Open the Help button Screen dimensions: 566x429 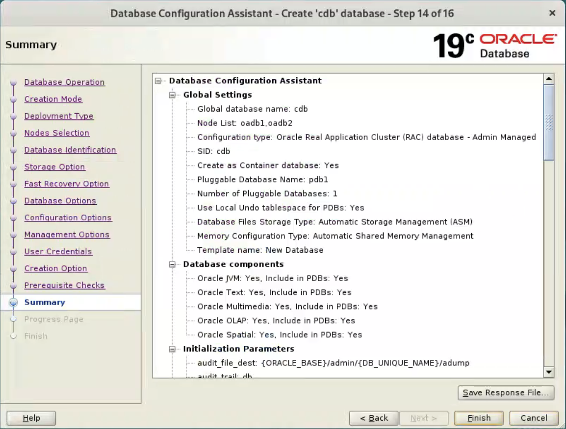tap(31, 418)
